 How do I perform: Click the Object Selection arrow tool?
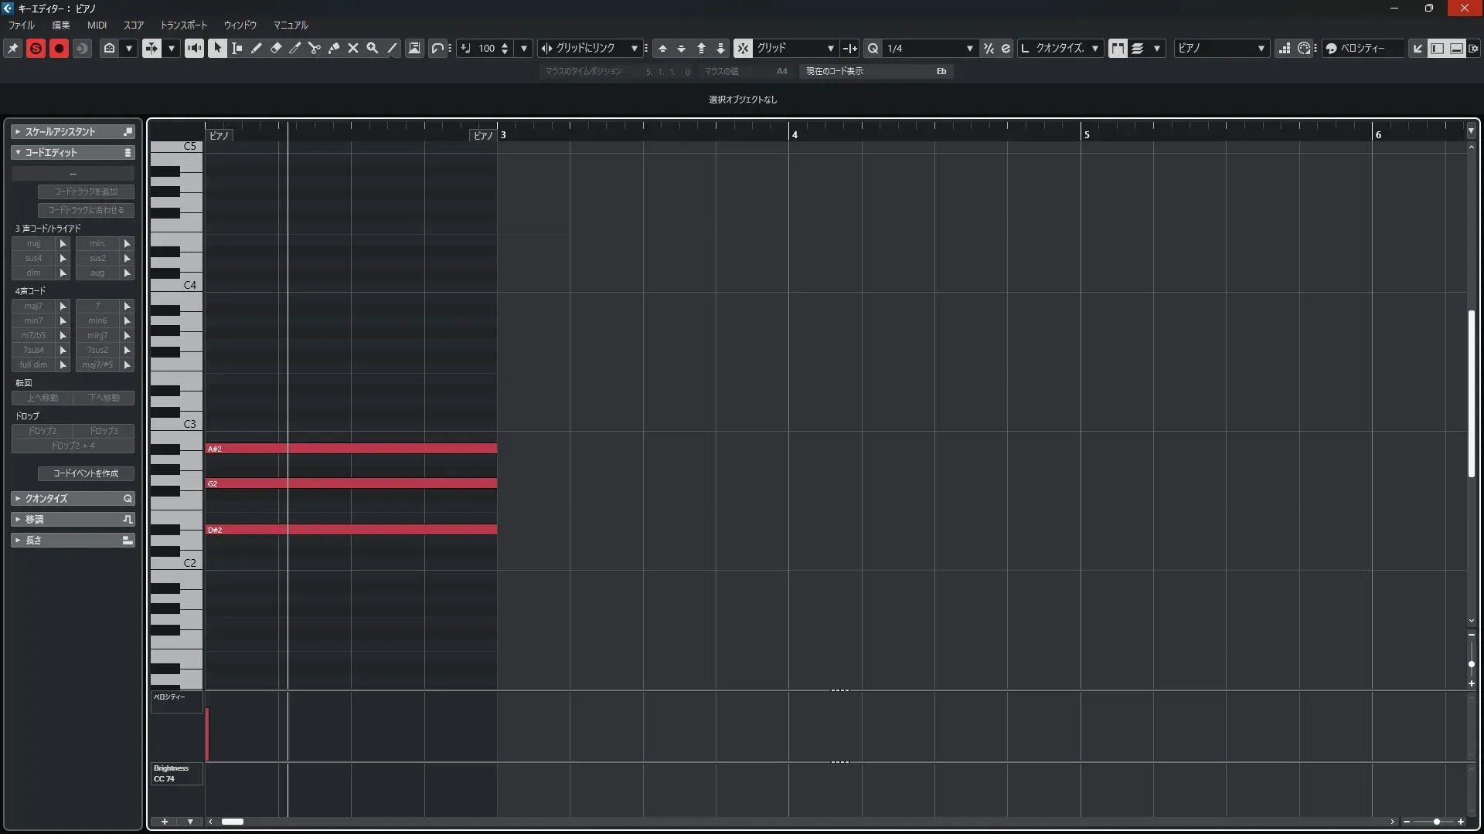(x=218, y=48)
